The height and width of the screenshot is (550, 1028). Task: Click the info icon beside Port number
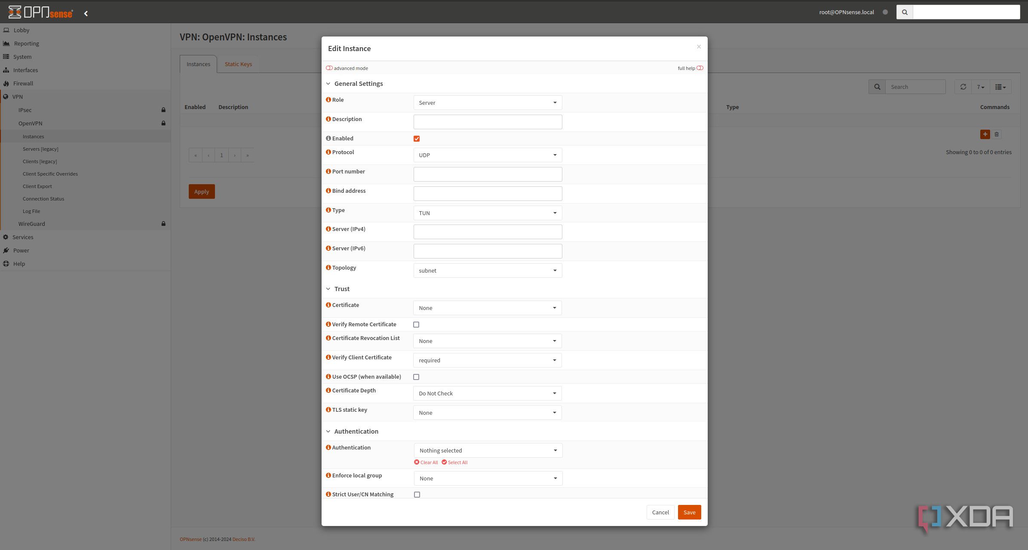pyautogui.click(x=328, y=171)
